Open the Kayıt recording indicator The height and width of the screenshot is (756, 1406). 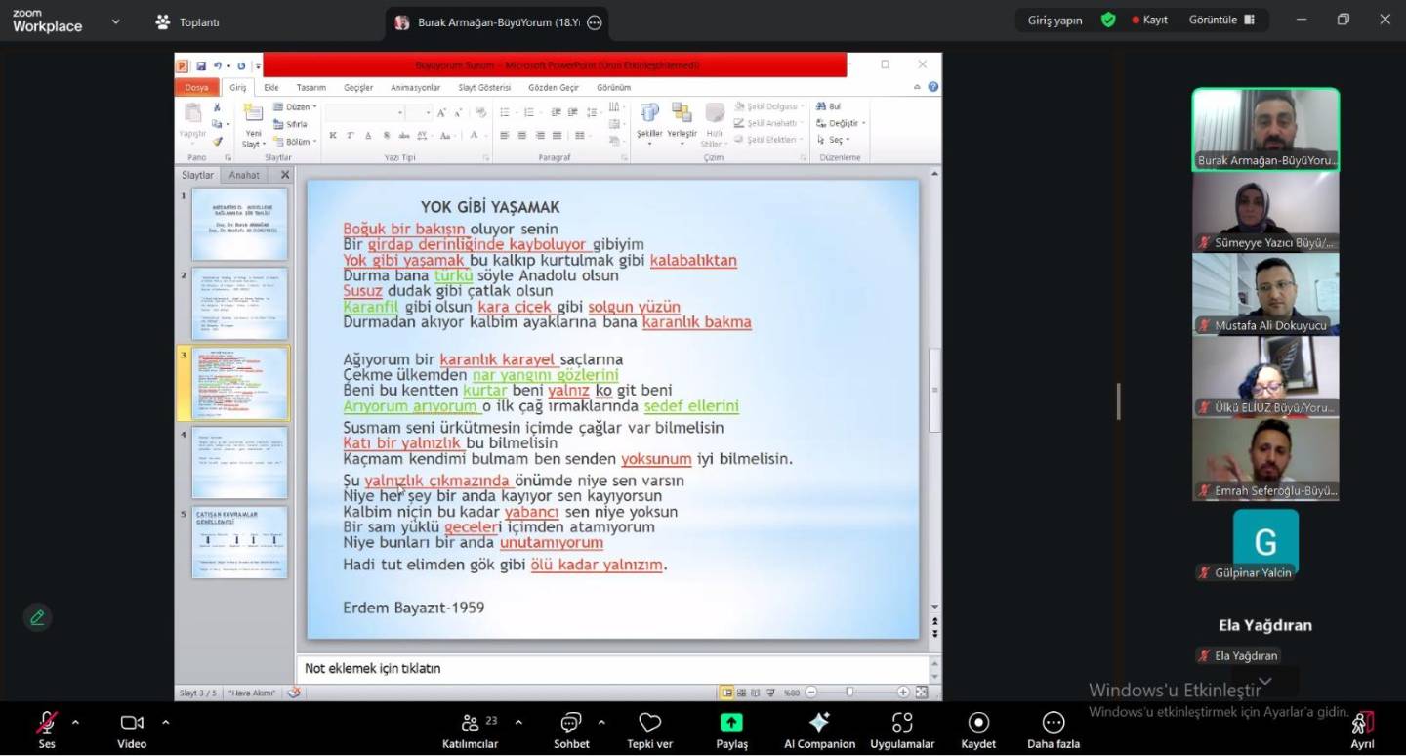(x=1149, y=21)
